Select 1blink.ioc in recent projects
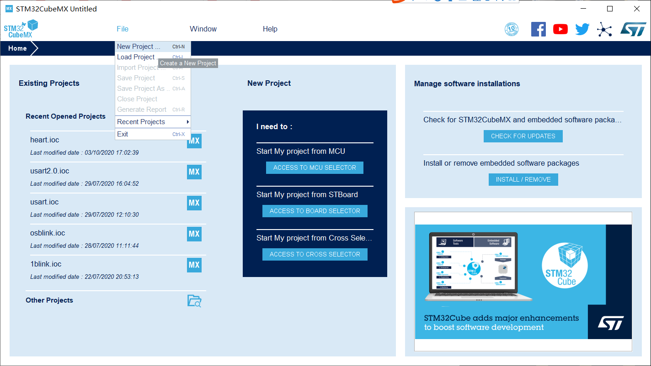 point(46,264)
